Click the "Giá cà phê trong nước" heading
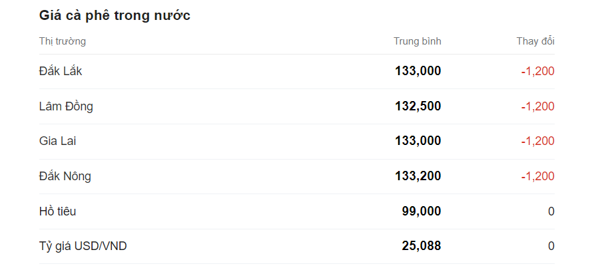 (x=115, y=16)
